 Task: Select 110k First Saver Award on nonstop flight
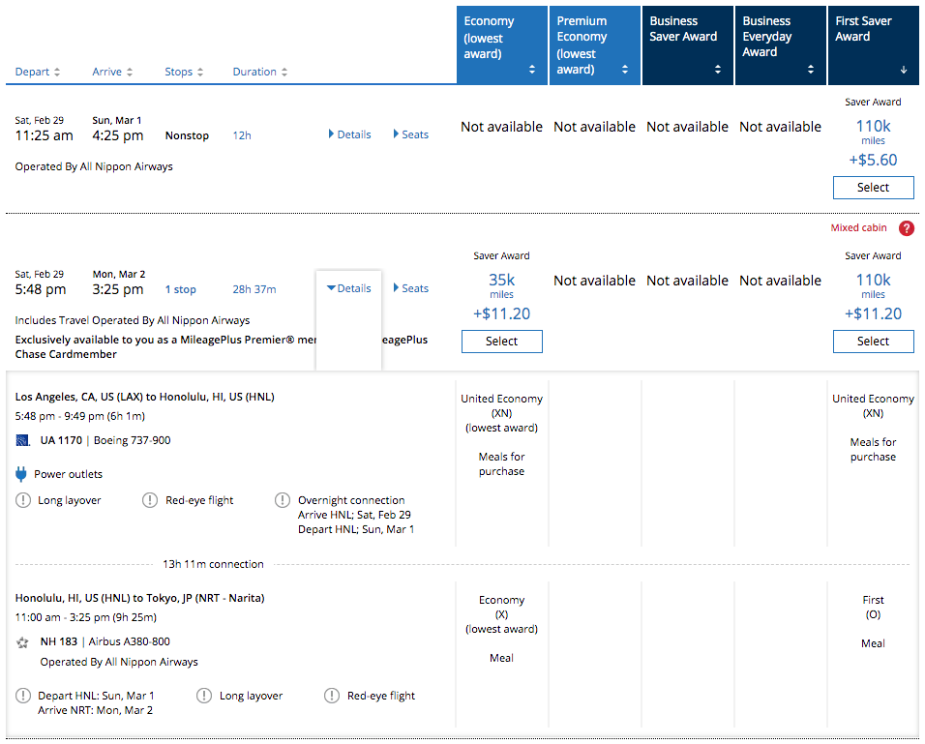(x=873, y=188)
